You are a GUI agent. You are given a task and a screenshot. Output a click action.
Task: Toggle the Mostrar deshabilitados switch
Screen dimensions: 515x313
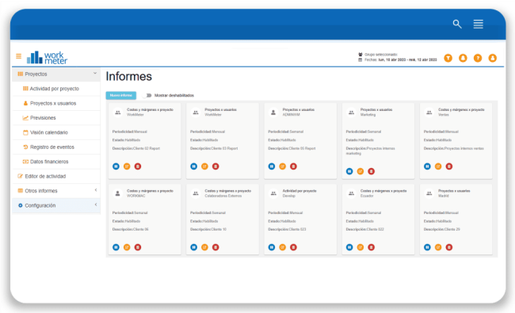tap(148, 96)
